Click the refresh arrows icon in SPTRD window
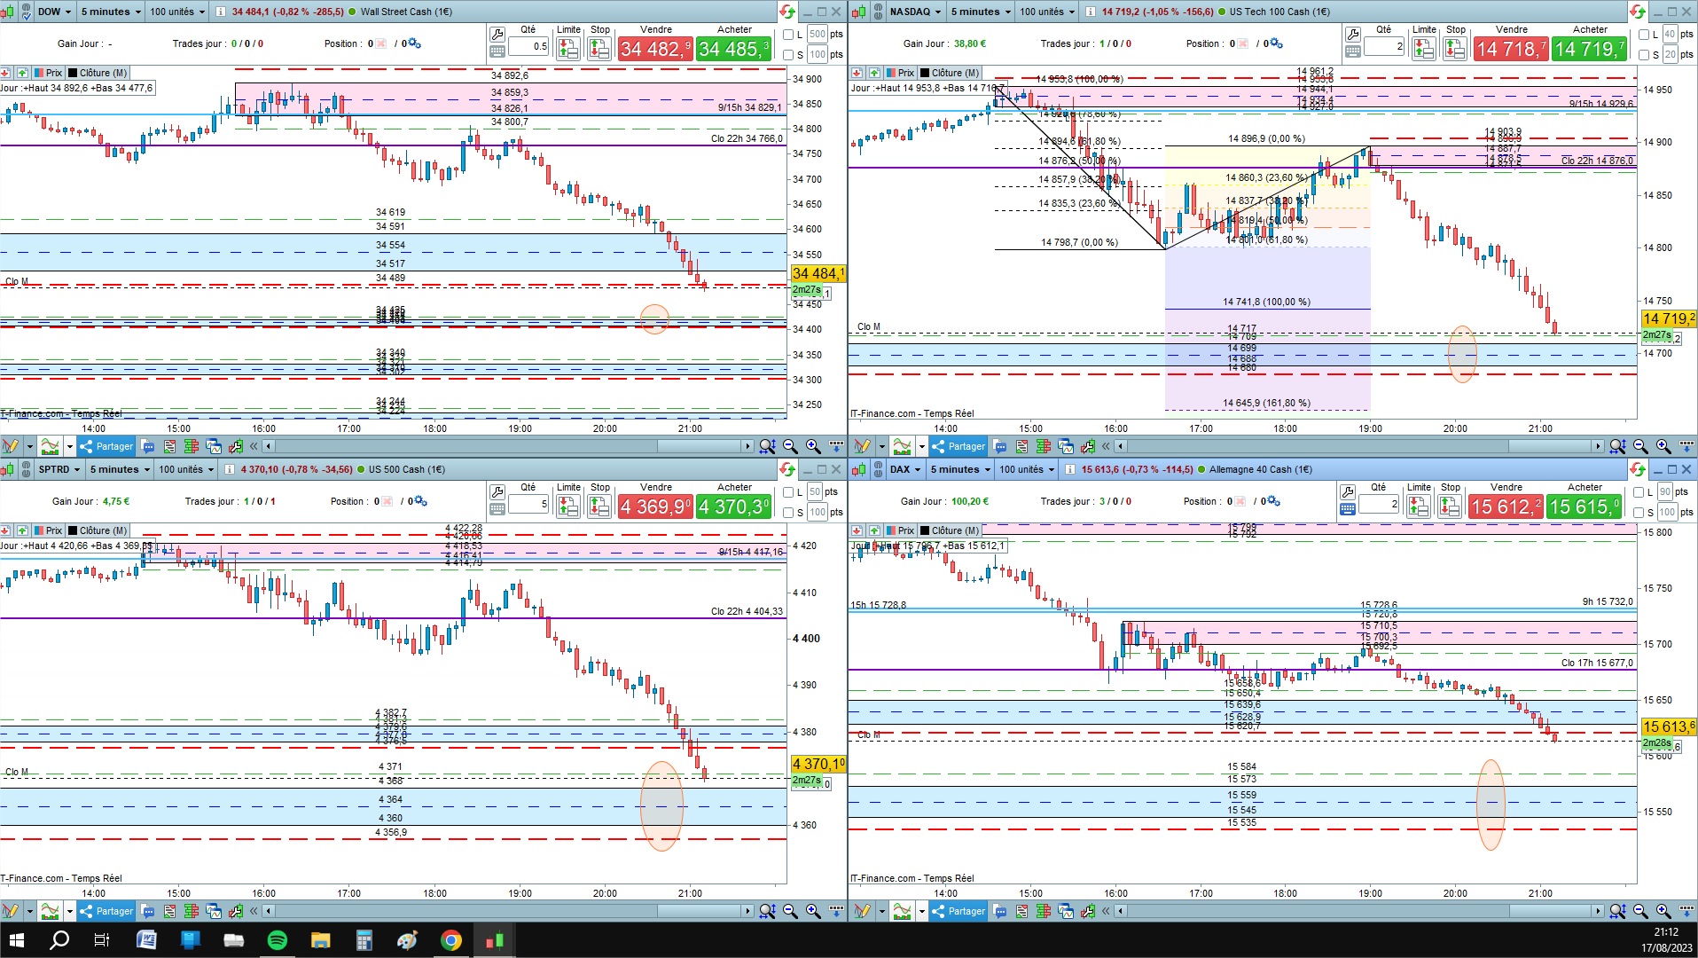Viewport: 1698px width, 958px height. click(x=787, y=469)
